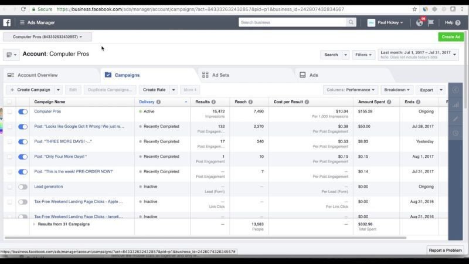This screenshot has width=469, height=264.
Task: Click Report a Problem button
Action: (445, 251)
